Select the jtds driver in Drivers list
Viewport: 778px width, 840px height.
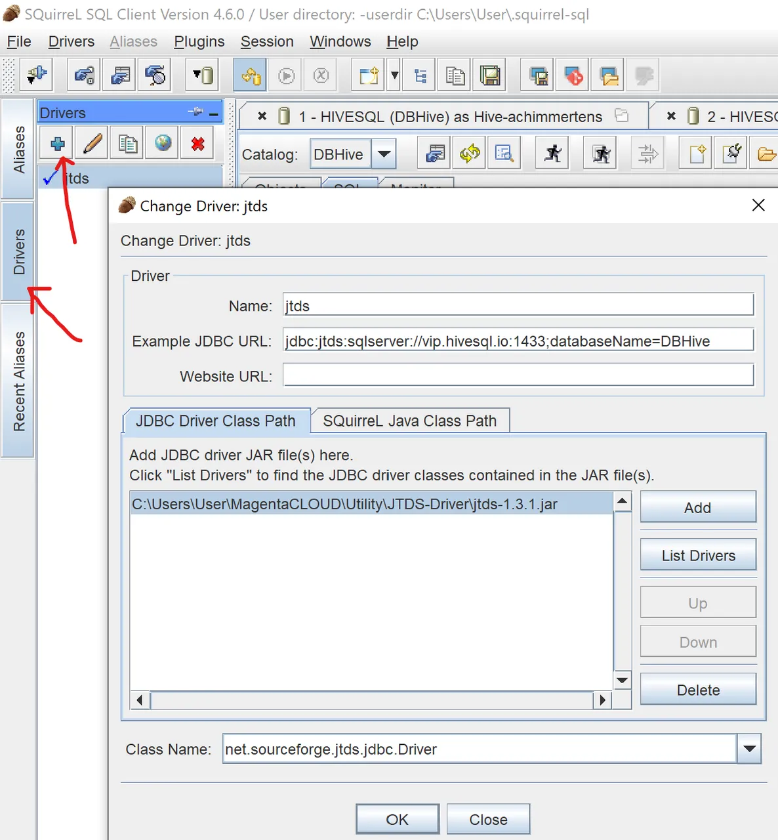(131, 178)
